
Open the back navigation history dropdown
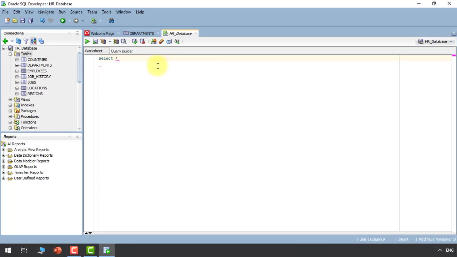tap(69, 21)
